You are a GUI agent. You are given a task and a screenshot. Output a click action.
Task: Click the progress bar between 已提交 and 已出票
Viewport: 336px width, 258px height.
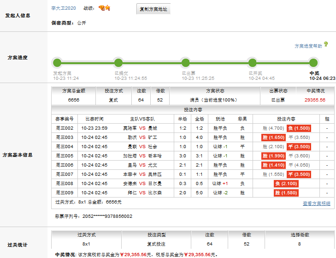[x=152, y=63]
